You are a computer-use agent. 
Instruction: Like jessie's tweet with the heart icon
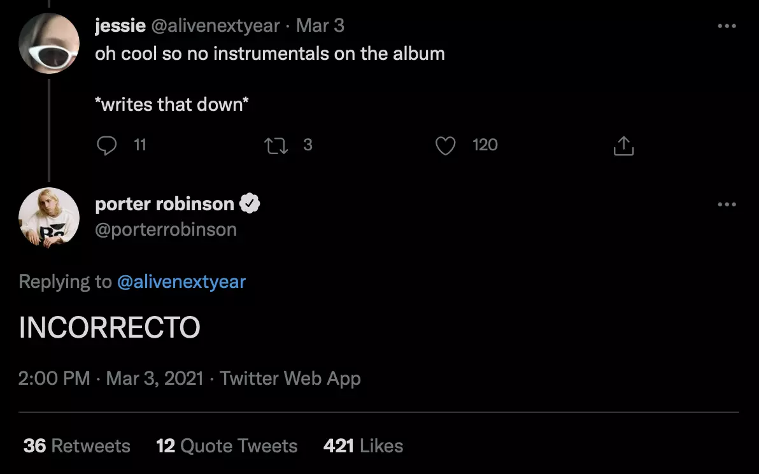click(x=445, y=146)
